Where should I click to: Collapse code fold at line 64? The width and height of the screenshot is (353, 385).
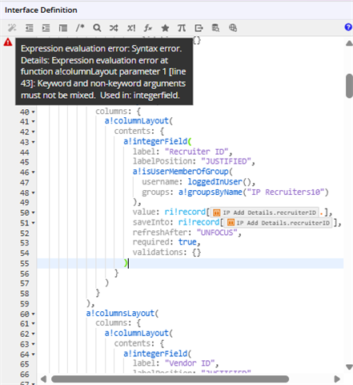tap(34, 355)
